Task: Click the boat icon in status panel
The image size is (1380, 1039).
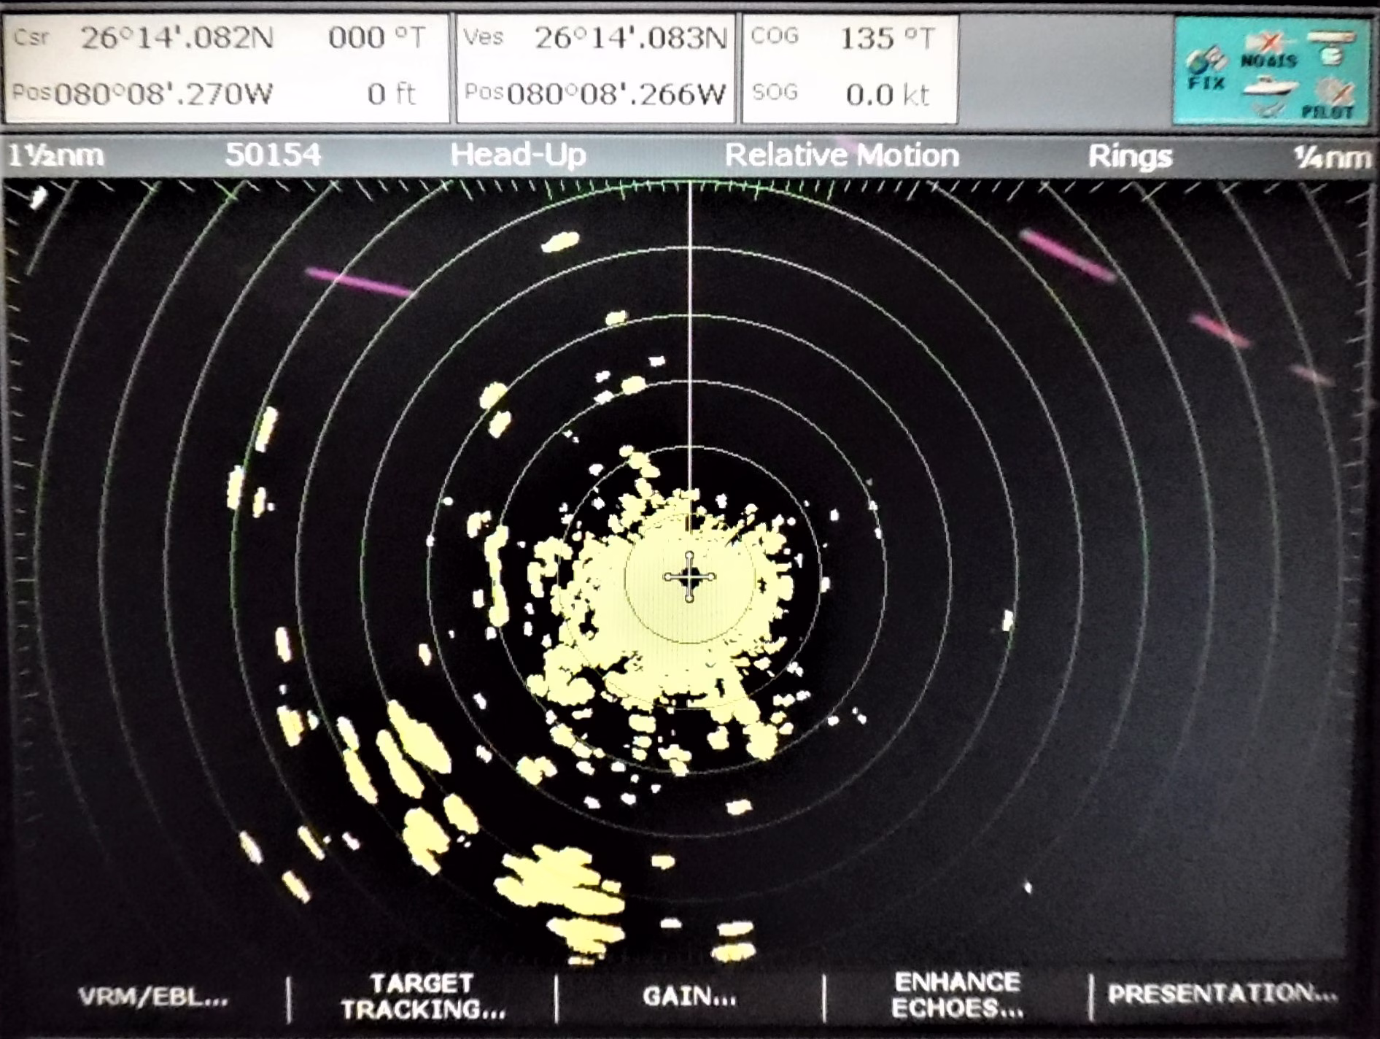Action: [x=1270, y=89]
